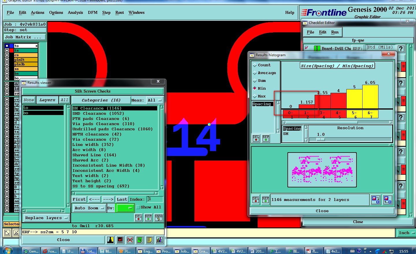
Task: Select the Count radio option in histogram
Action: point(255,65)
